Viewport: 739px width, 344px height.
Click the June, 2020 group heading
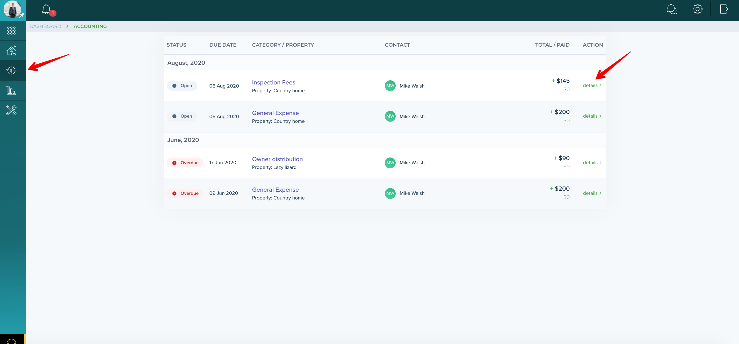(183, 140)
